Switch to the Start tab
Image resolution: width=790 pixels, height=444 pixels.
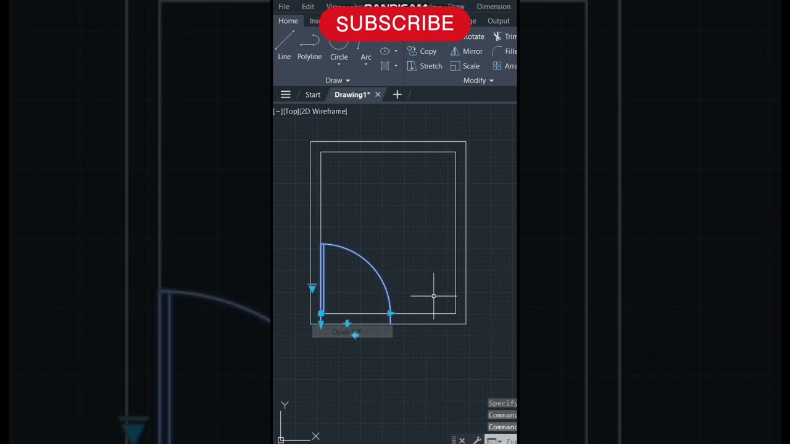pos(313,94)
